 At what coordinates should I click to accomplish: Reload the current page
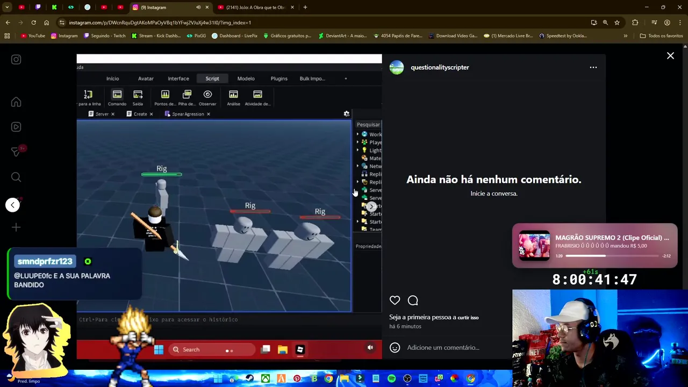tap(33, 23)
